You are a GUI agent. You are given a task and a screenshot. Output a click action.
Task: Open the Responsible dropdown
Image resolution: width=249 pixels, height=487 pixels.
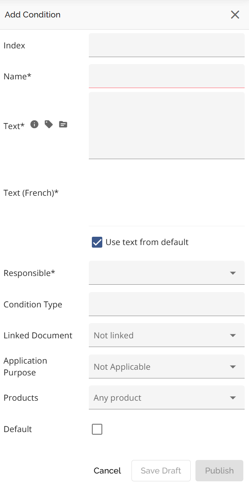(167, 272)
